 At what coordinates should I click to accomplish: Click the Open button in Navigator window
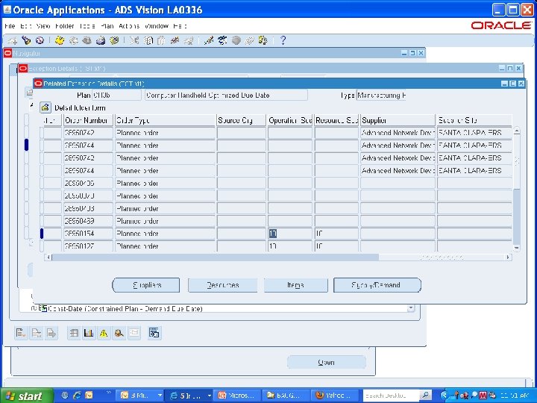click(327, 362)
